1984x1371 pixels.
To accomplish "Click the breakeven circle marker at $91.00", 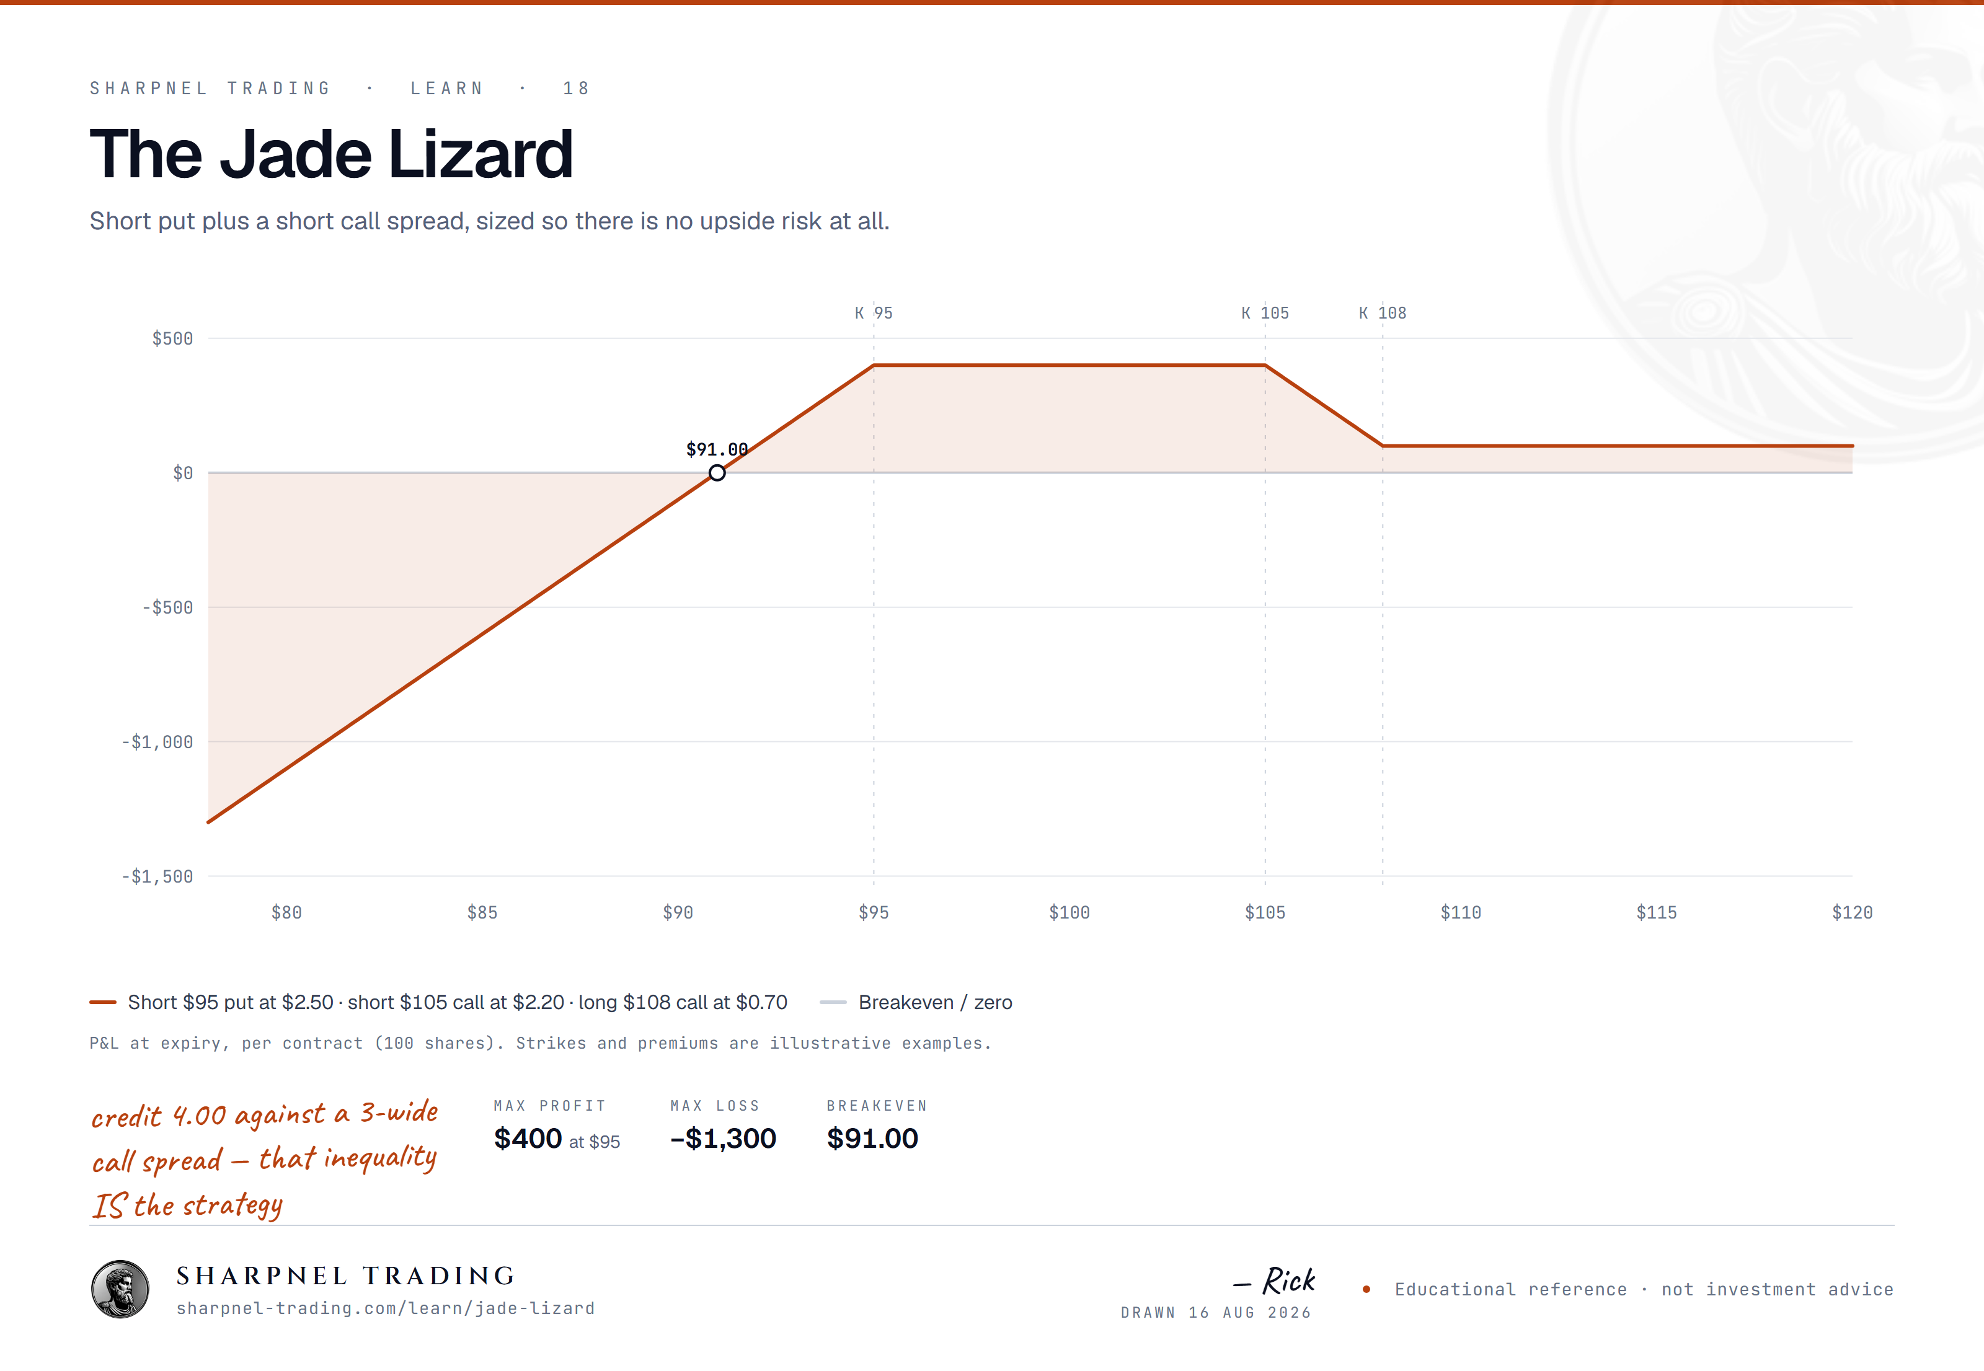I will (717, 472).
